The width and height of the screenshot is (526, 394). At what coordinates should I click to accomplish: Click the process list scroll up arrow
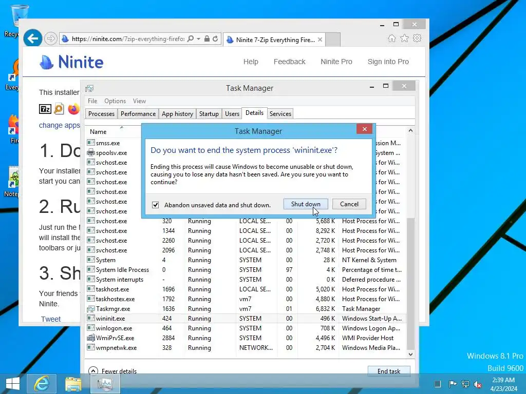[x=410, y=131]
